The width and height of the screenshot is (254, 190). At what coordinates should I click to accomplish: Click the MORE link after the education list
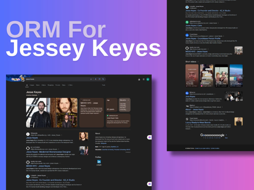[x=128, y=150]
